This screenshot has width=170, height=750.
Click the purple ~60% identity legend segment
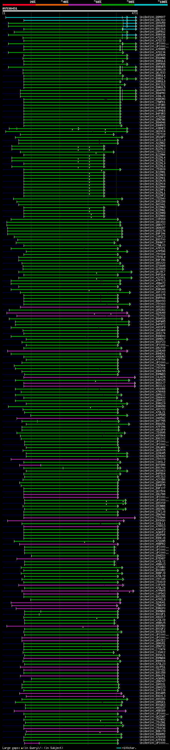click(x=85, y=5)
